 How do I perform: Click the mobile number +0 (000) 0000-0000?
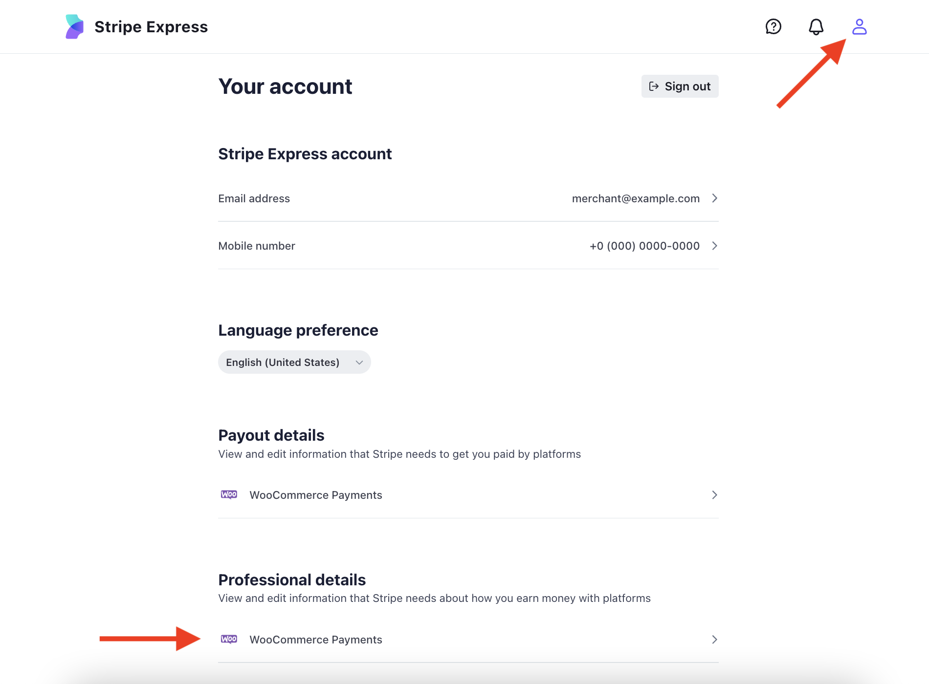(644, 246)
